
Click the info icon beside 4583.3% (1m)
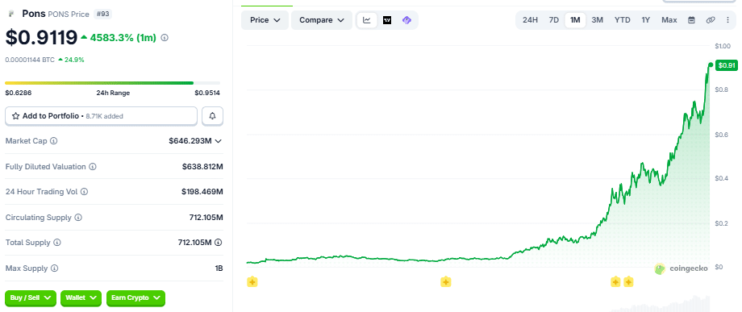[x=165, y=38]
